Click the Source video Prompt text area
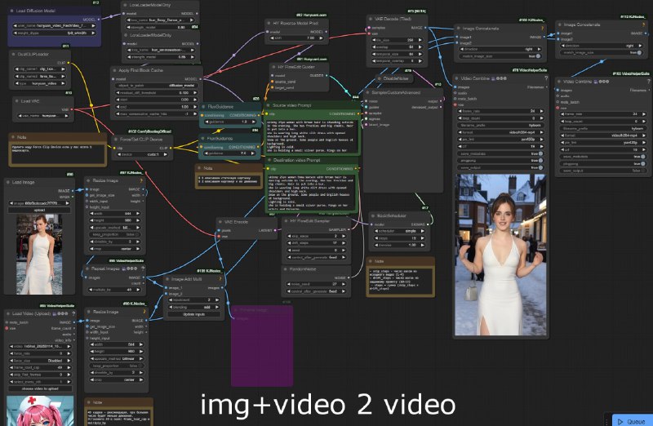This screenshot has width=653, height=426. [313, 135]
